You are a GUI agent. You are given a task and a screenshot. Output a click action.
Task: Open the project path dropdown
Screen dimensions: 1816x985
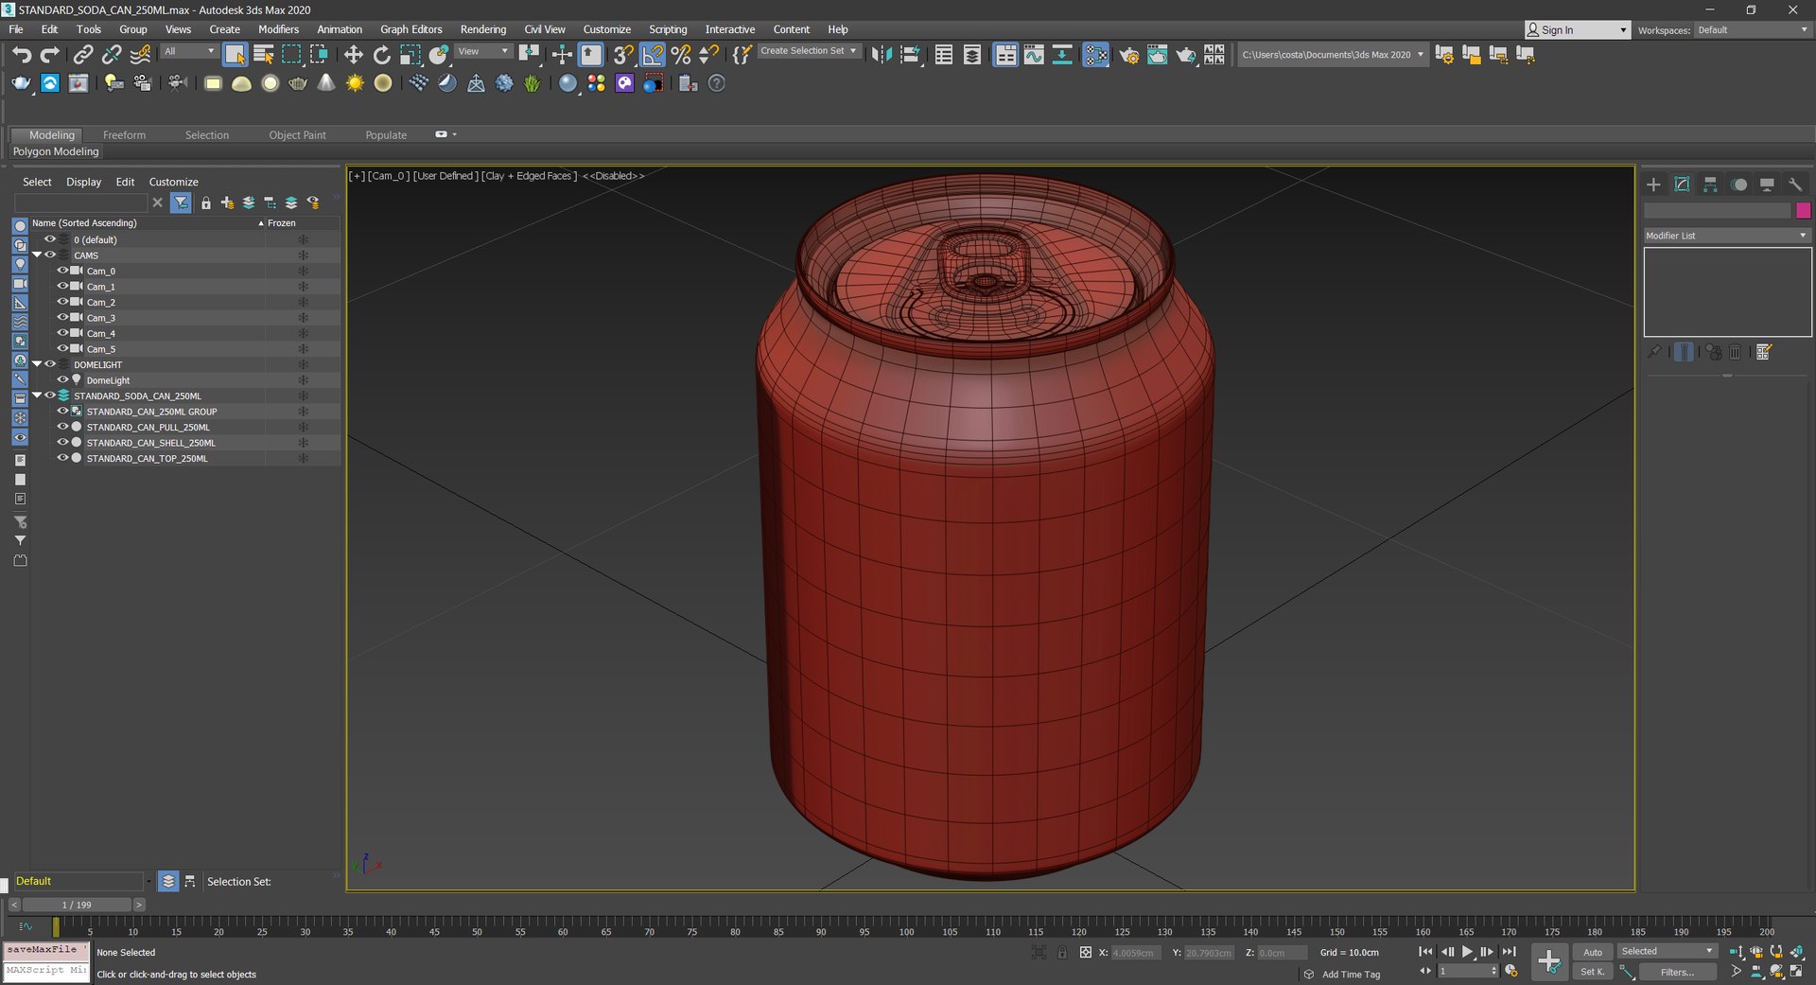[x=1332, y=55]
